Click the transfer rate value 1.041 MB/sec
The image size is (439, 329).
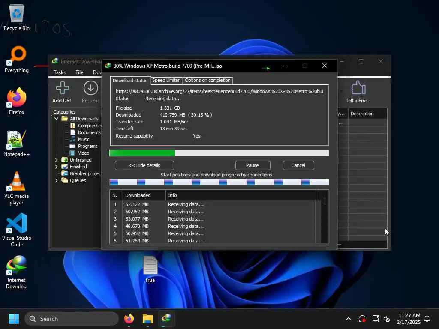point(174,122)
